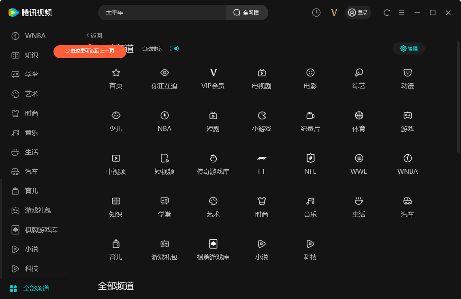The height and width of the screenshot is (299, 461).
Task: Select the F1 channel icon
Action: tap(261, 163)
